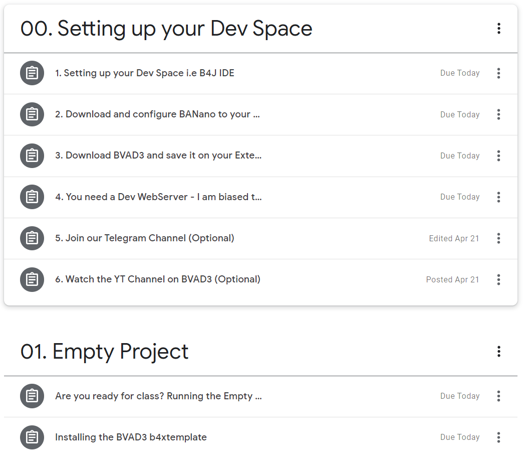526x467 pixels.
Task: Open three-dot menu for Watch the YT Channel
Action: (x=498, y=279)
